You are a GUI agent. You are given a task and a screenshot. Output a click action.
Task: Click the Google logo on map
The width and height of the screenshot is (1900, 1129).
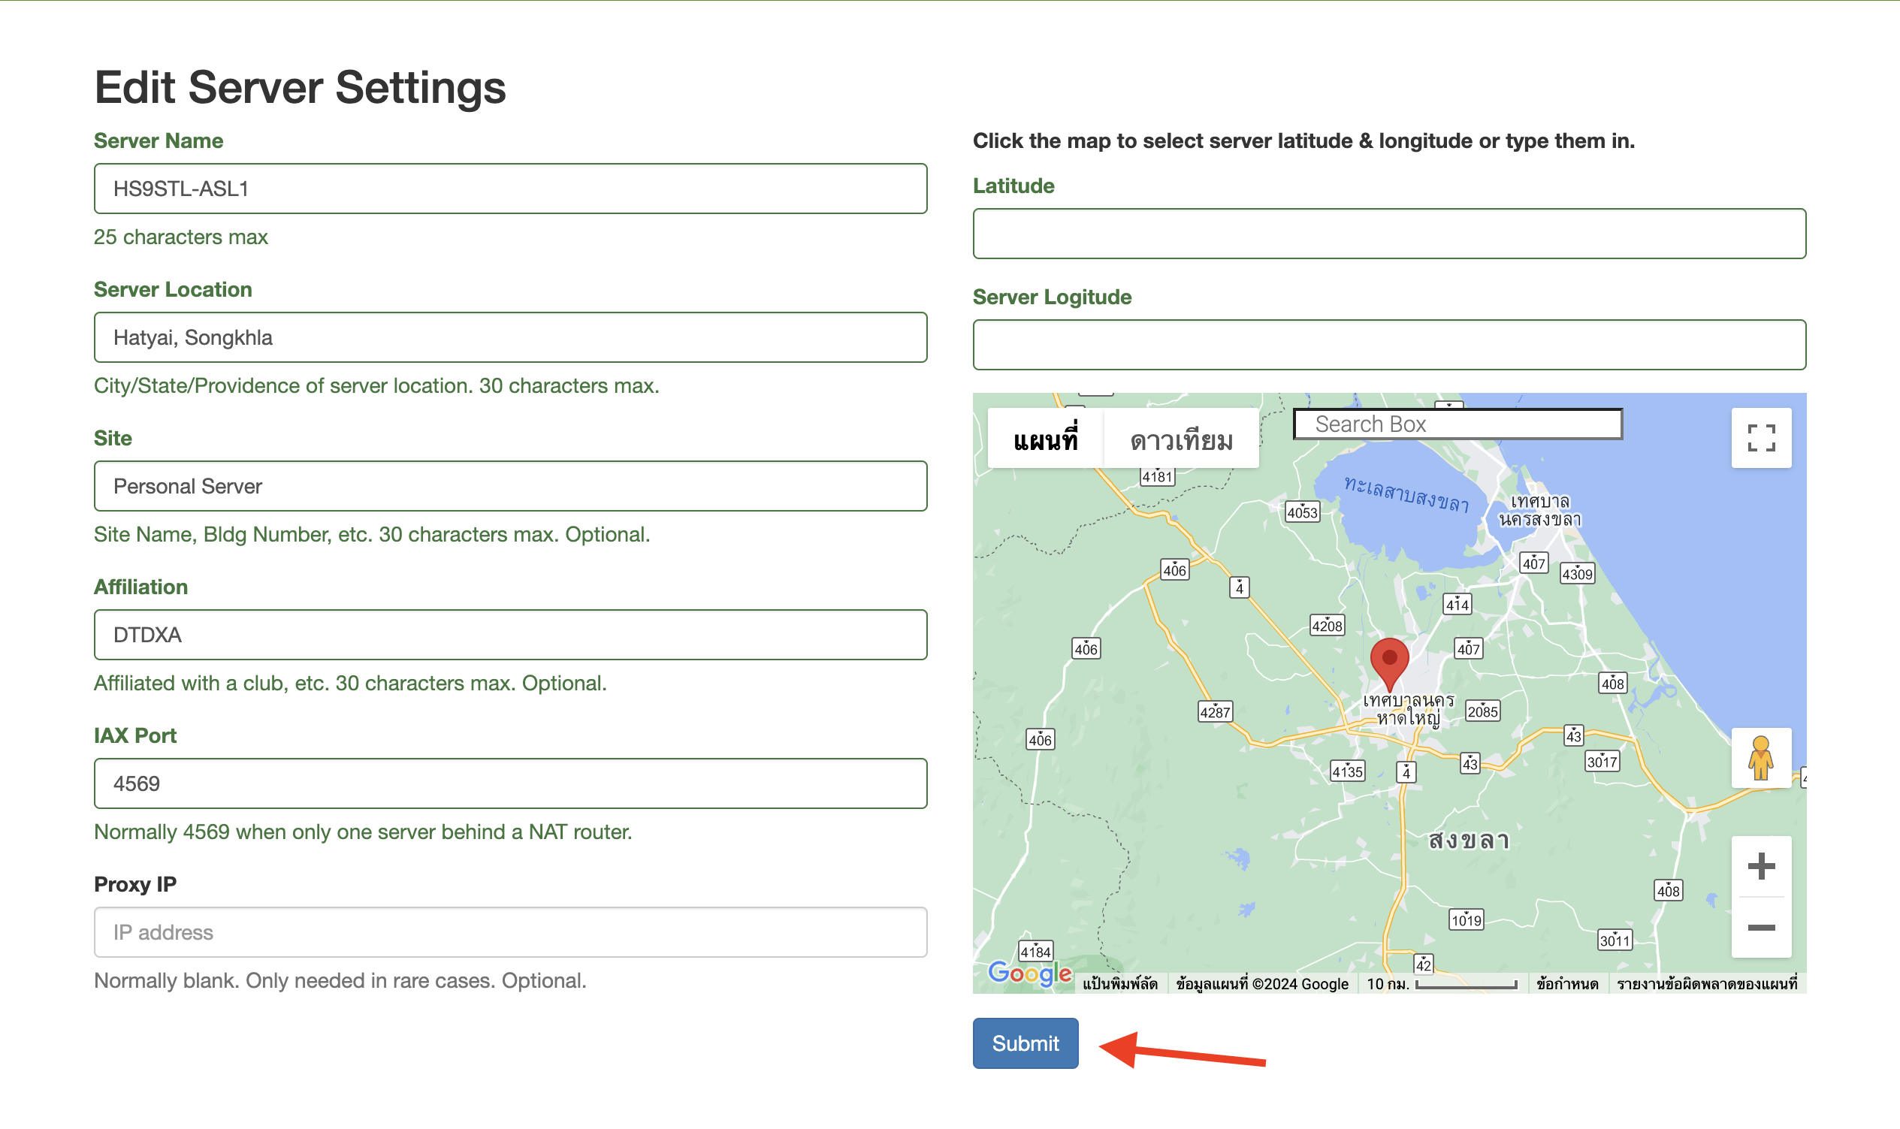click(x=1029, y=972)
